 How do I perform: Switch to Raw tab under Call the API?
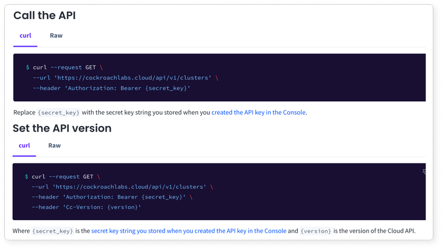pyautogui.click(x=56, y=36)
